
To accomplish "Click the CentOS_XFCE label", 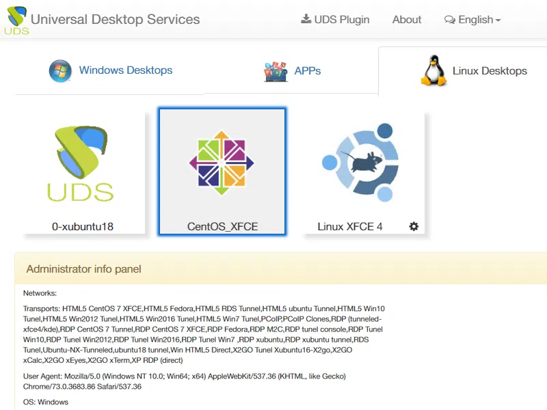I will pos(223,227).
